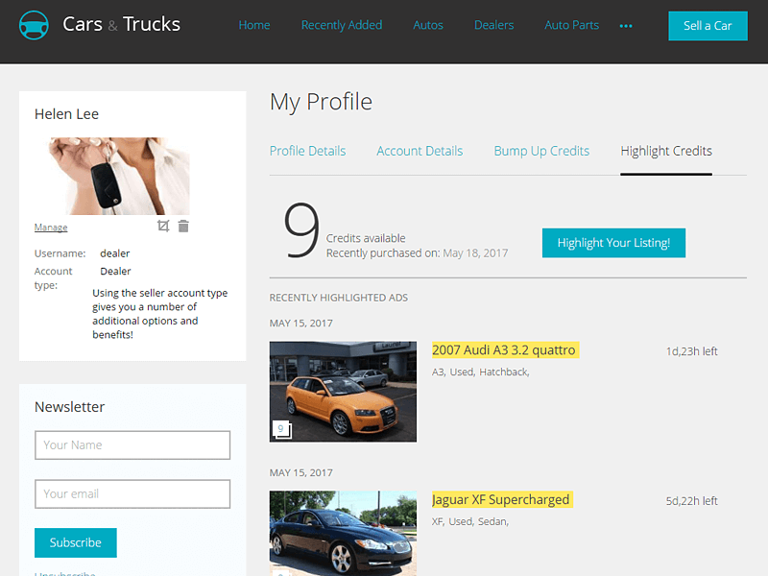The height and width of the screenshot is (576, 768).
Task: Open the Bump Up Credits tab
Action: 541,151
